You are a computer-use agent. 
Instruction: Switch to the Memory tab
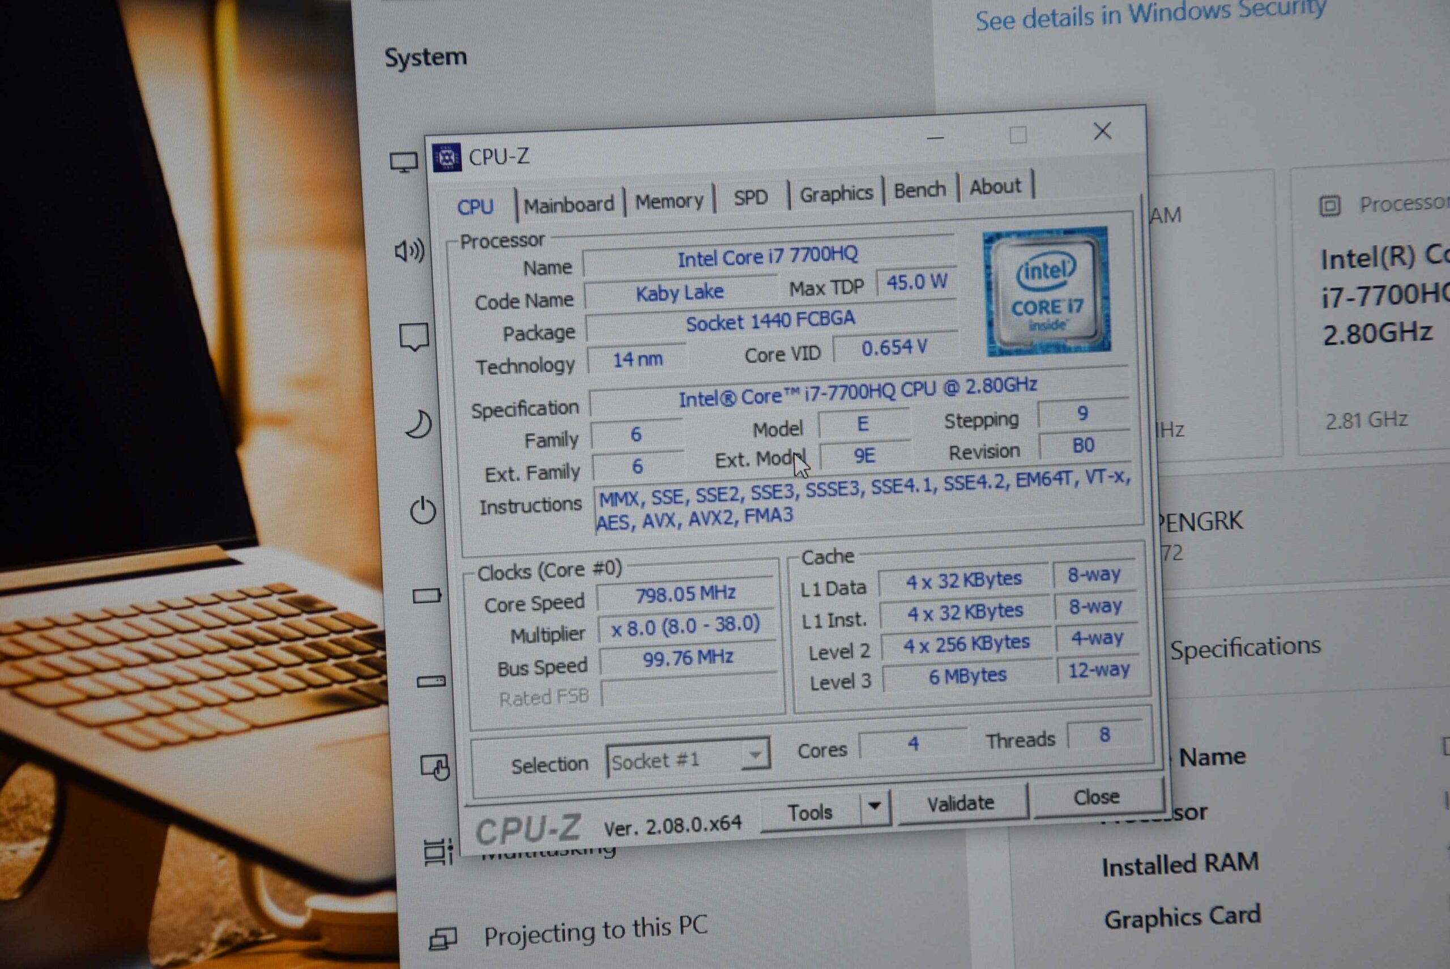point(669,201)
